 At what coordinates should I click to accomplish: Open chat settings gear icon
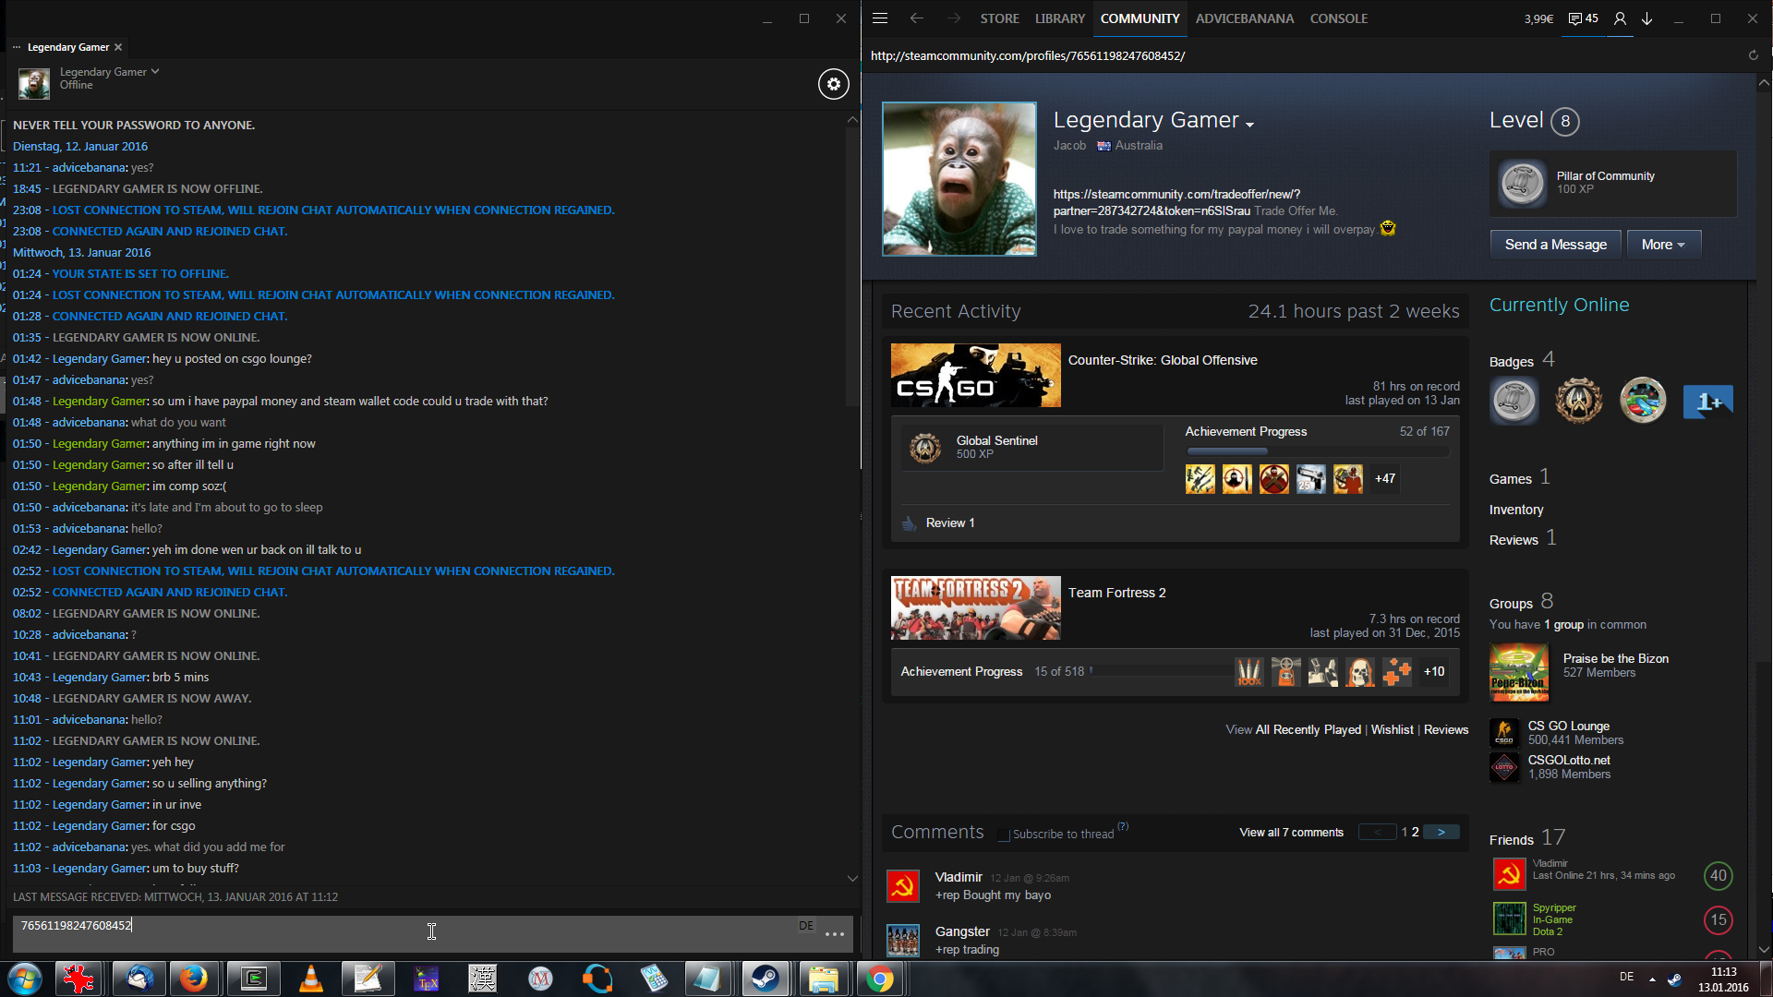coord(833,84)
